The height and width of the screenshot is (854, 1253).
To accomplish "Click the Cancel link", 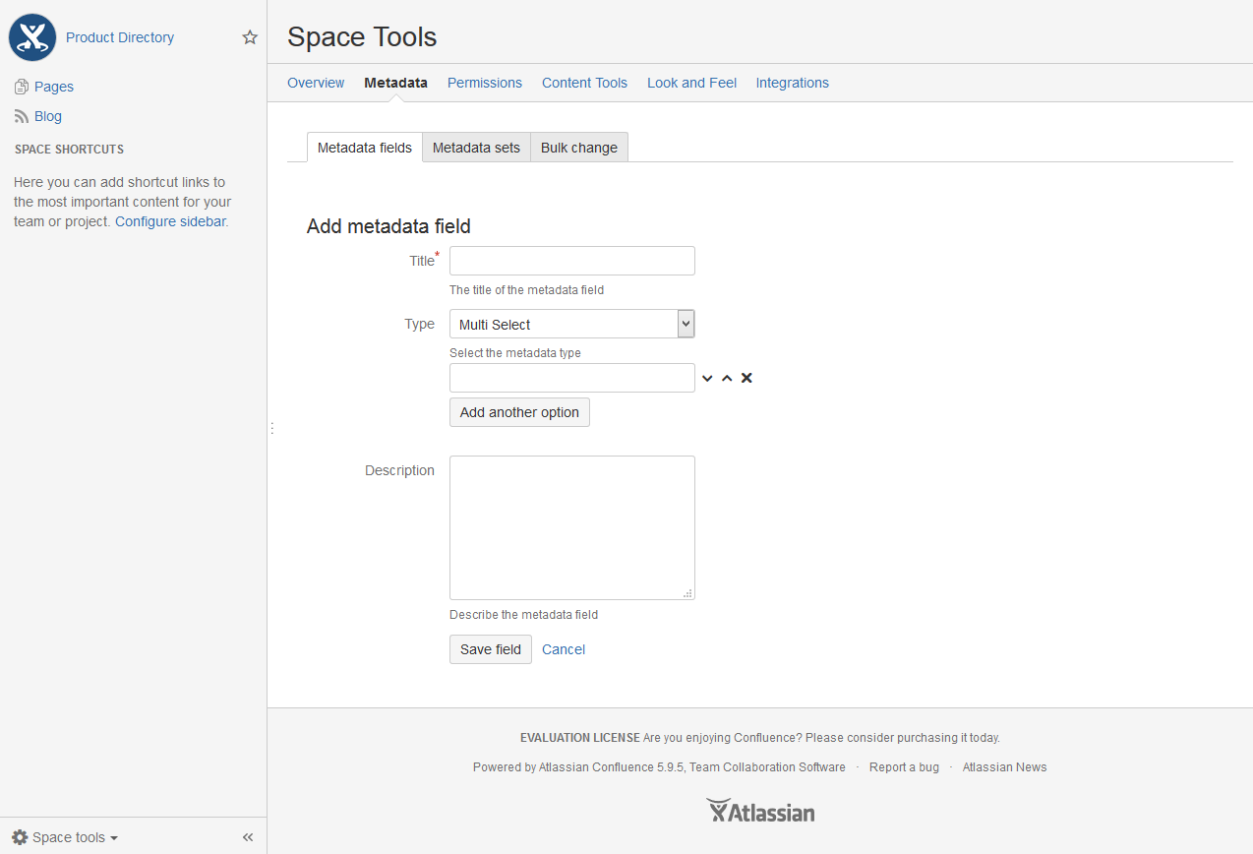I will [x=564, y=649].
